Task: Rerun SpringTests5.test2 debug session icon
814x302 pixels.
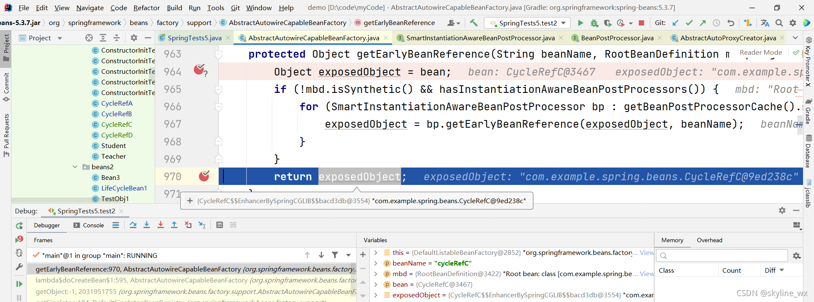Action: tap(19, 226)
